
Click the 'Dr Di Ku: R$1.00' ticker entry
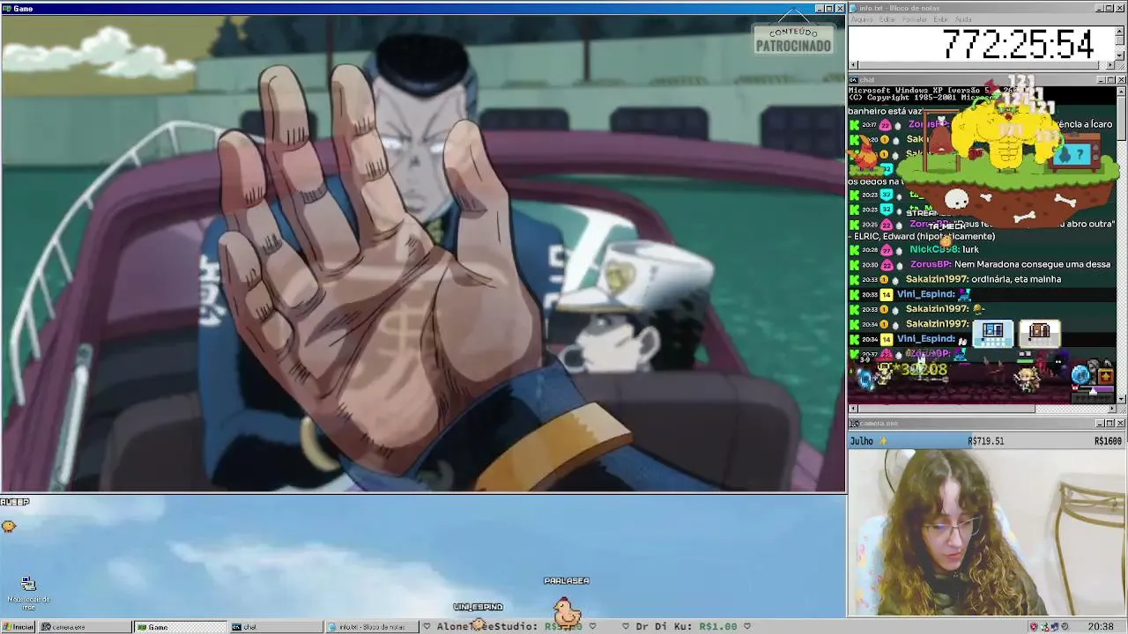pyautogui.click(x=686, y=627)
